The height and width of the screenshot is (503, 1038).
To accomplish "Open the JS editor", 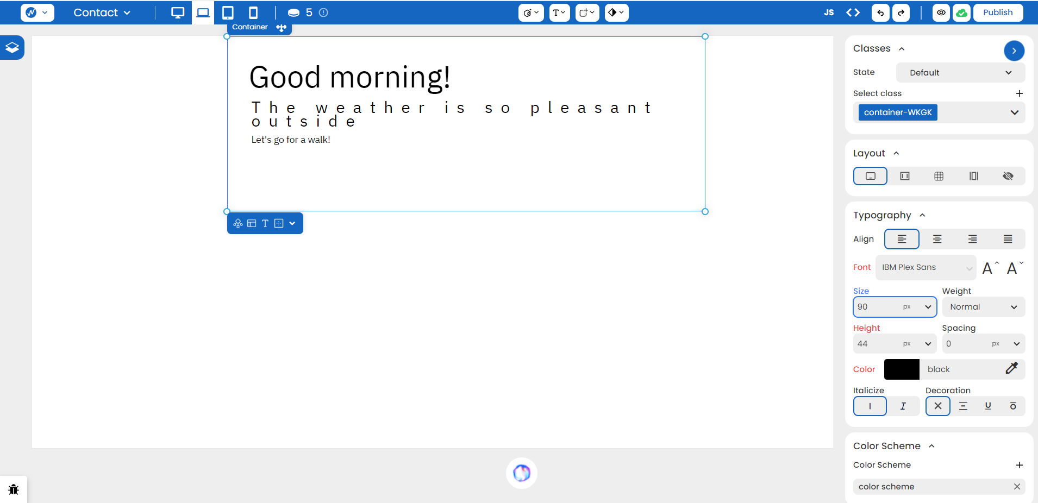I will pyautogui.click(x=829, y=12).
